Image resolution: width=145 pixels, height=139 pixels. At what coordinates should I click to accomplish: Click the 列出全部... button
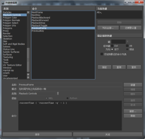(x=108, y=28)
